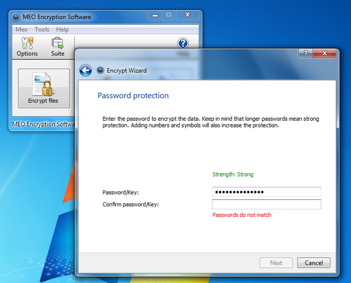This screenshot has height=283, width=351.
Task: Click the 'Passwords do not match' message
Action: [242, 215]
